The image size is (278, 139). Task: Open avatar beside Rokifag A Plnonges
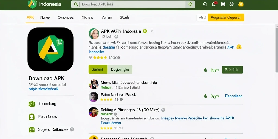tap(93, 112)
